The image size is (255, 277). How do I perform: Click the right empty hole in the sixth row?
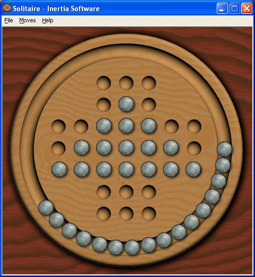pyautogui.click(x=149, y=192)
